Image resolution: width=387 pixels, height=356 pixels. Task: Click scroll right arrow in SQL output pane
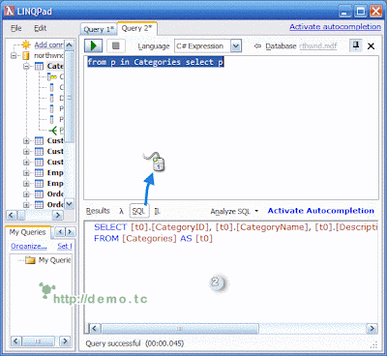coord(372,329)
